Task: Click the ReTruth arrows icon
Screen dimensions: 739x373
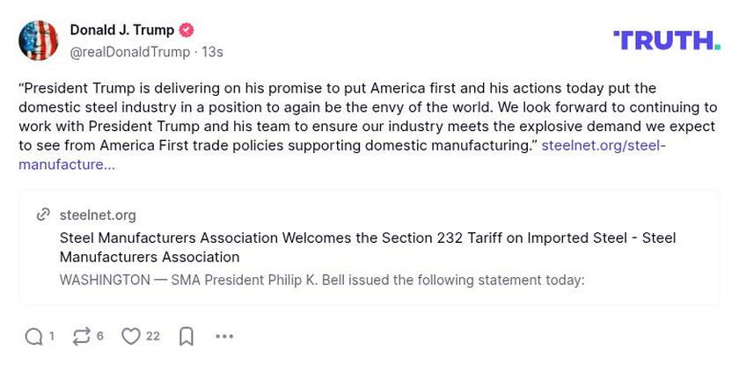Action: [82, 336]
